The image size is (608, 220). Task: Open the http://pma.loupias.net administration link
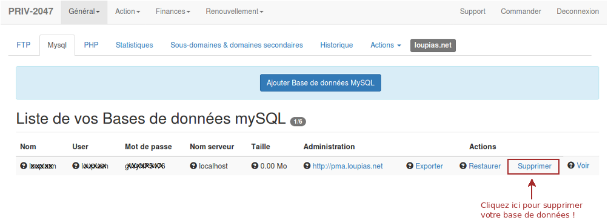click(348, 166)
